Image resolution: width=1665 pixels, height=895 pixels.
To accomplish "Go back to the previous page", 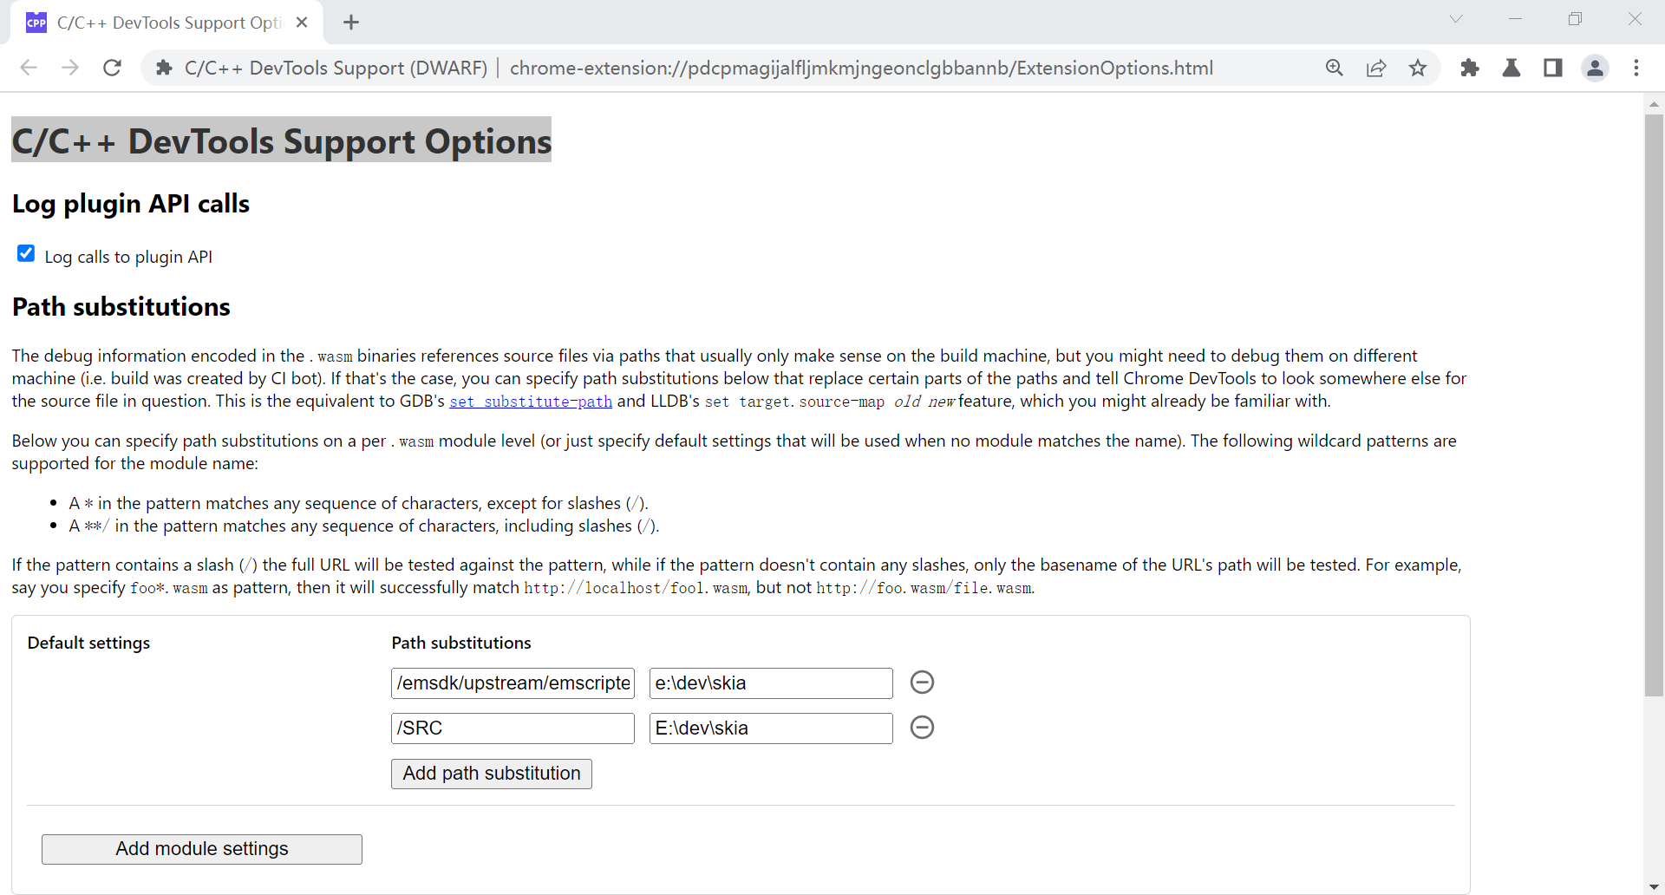I will point(29,68).
